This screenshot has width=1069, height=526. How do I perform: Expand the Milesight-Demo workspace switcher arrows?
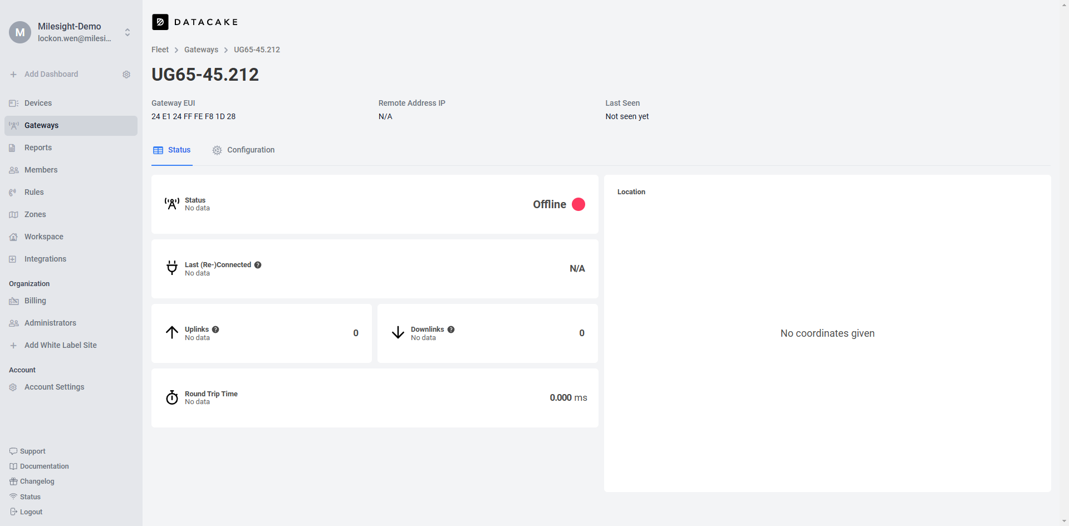pyautogui.click(x=128, y=32)
